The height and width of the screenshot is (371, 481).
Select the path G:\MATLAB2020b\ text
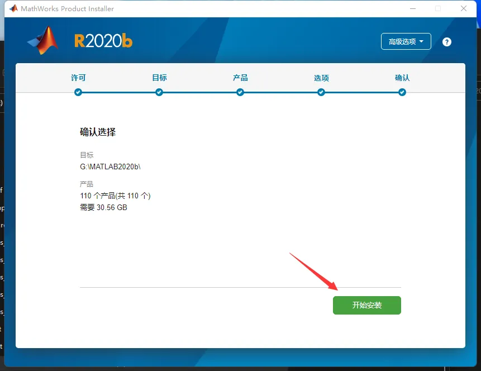click(x=110, y=167)
